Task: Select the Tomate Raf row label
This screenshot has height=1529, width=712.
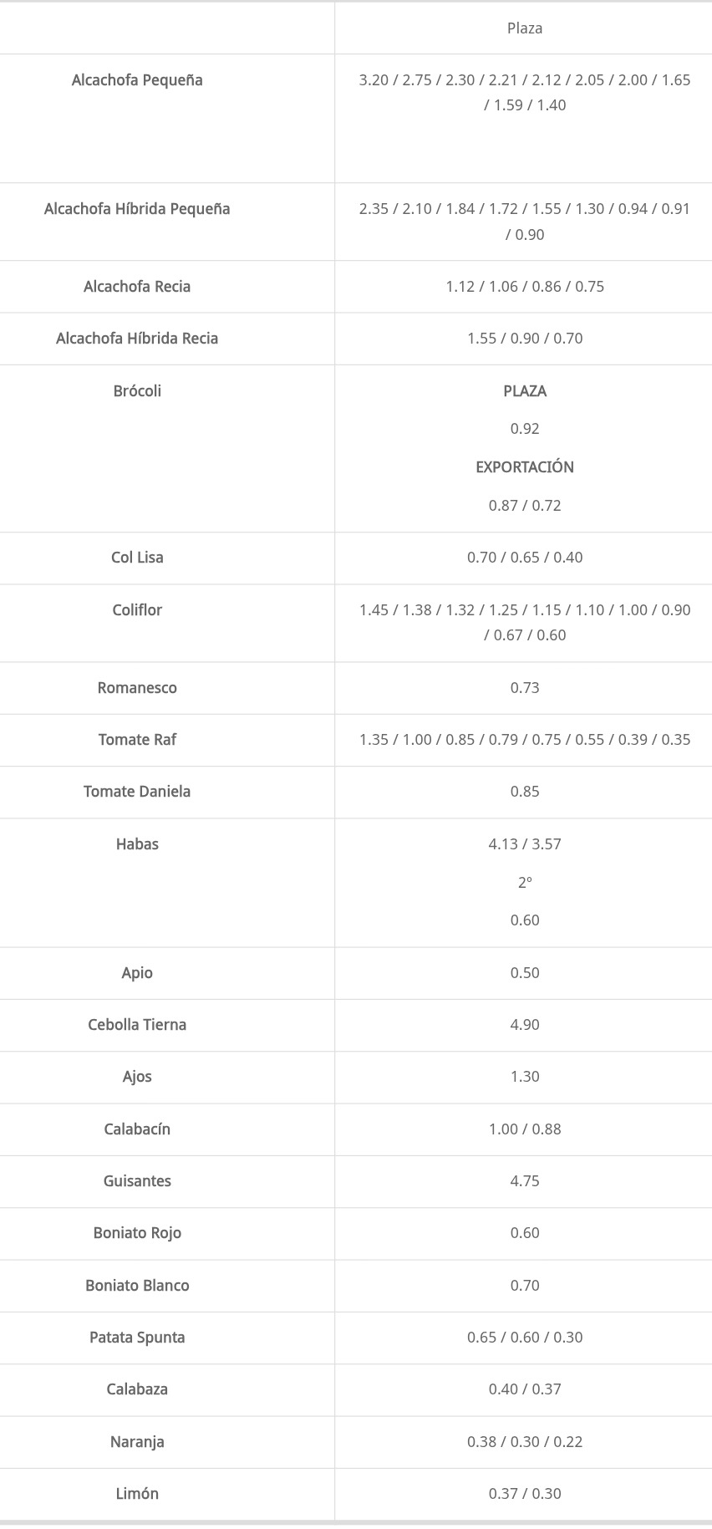Action: [x=137, y=740]
